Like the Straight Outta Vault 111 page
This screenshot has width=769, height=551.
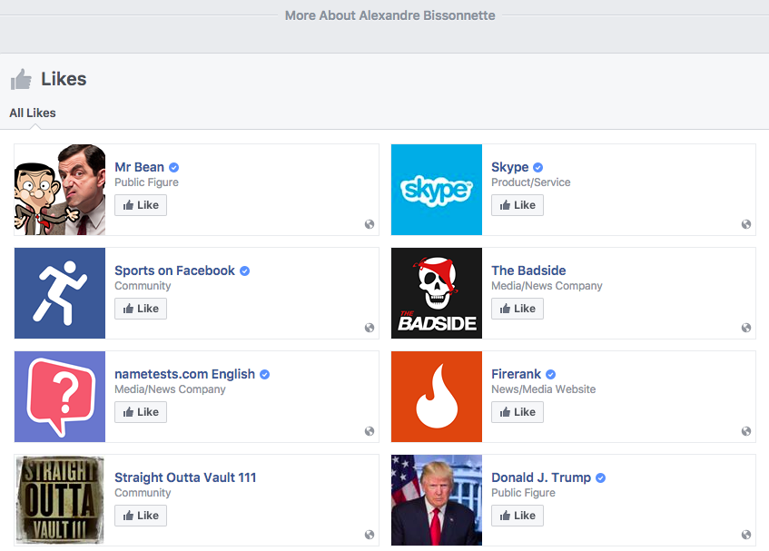click(141, 516)
